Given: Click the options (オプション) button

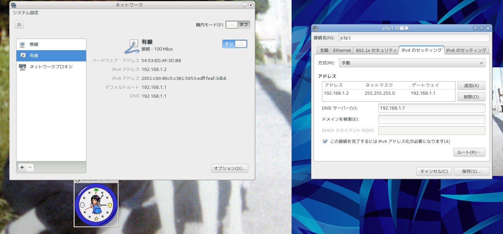Looking at the screenshot, I should point(230,168).
